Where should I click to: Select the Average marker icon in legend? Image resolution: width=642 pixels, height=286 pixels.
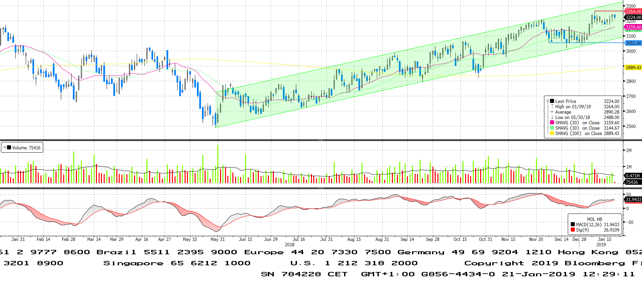(x=552, y=112)
